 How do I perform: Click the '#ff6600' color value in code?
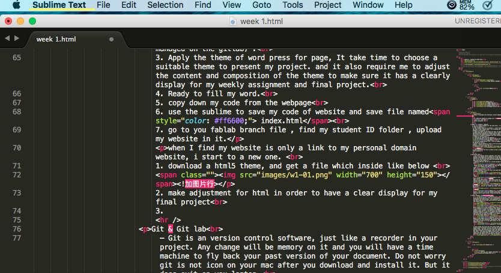pyautogui.click(x=229, y=121)
